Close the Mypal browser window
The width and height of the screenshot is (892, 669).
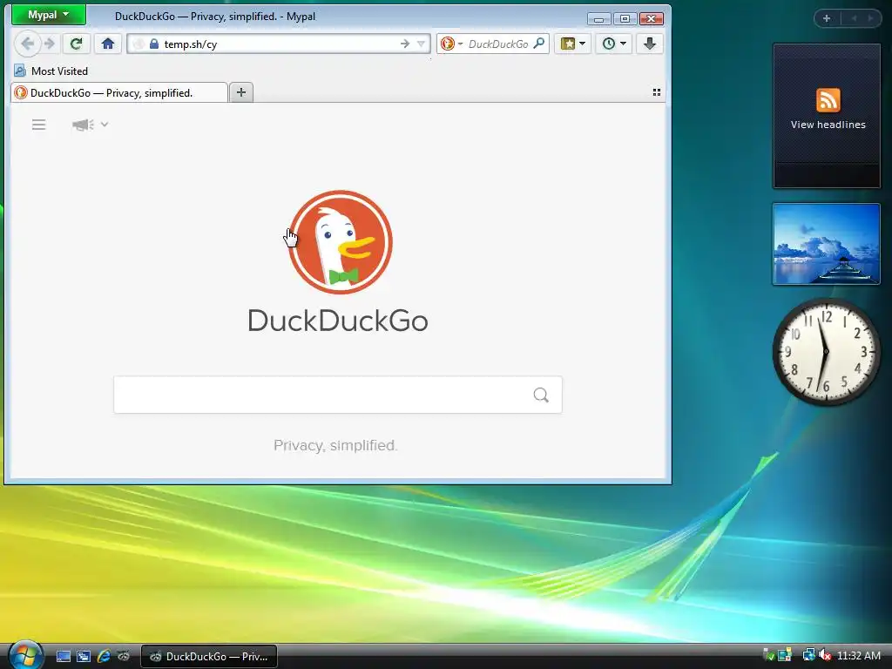[652, 19]
